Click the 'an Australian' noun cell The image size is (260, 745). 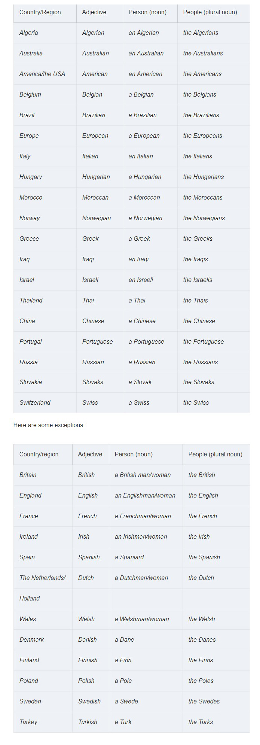point(150,54)
